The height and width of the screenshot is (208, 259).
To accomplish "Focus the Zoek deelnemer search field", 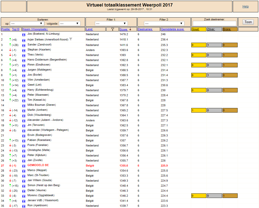I will click(214, 23).
